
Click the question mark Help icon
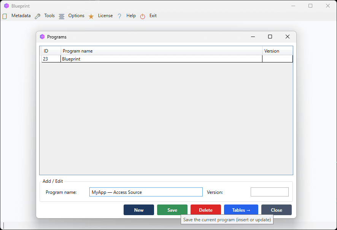pos(119,16)
